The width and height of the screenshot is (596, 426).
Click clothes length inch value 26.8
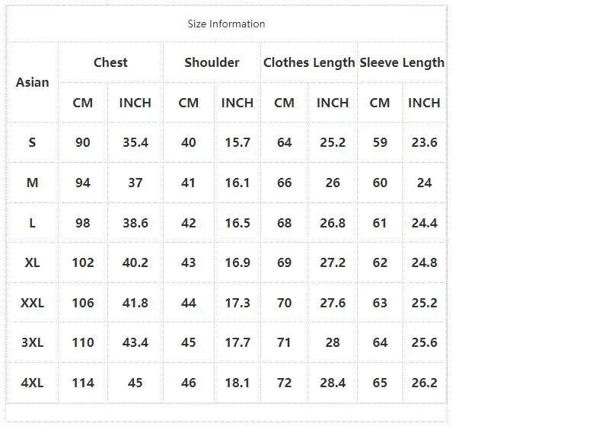[333, 223]
